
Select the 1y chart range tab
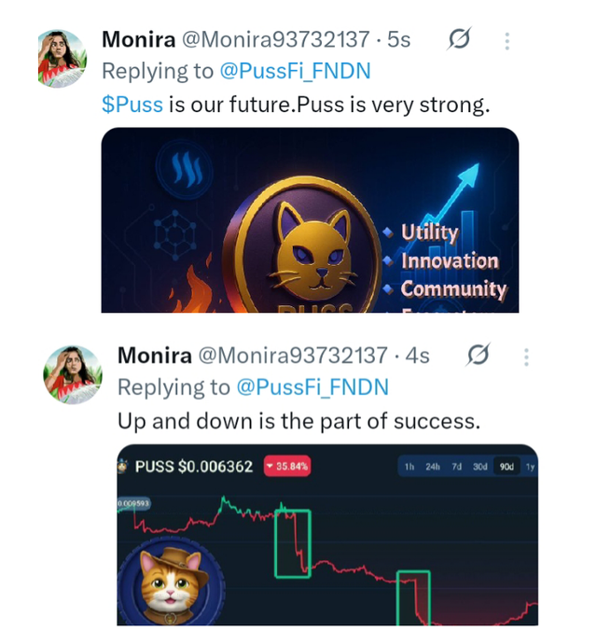(530, 467)
